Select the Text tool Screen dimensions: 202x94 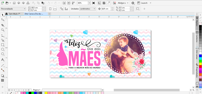tap(3, 60)
